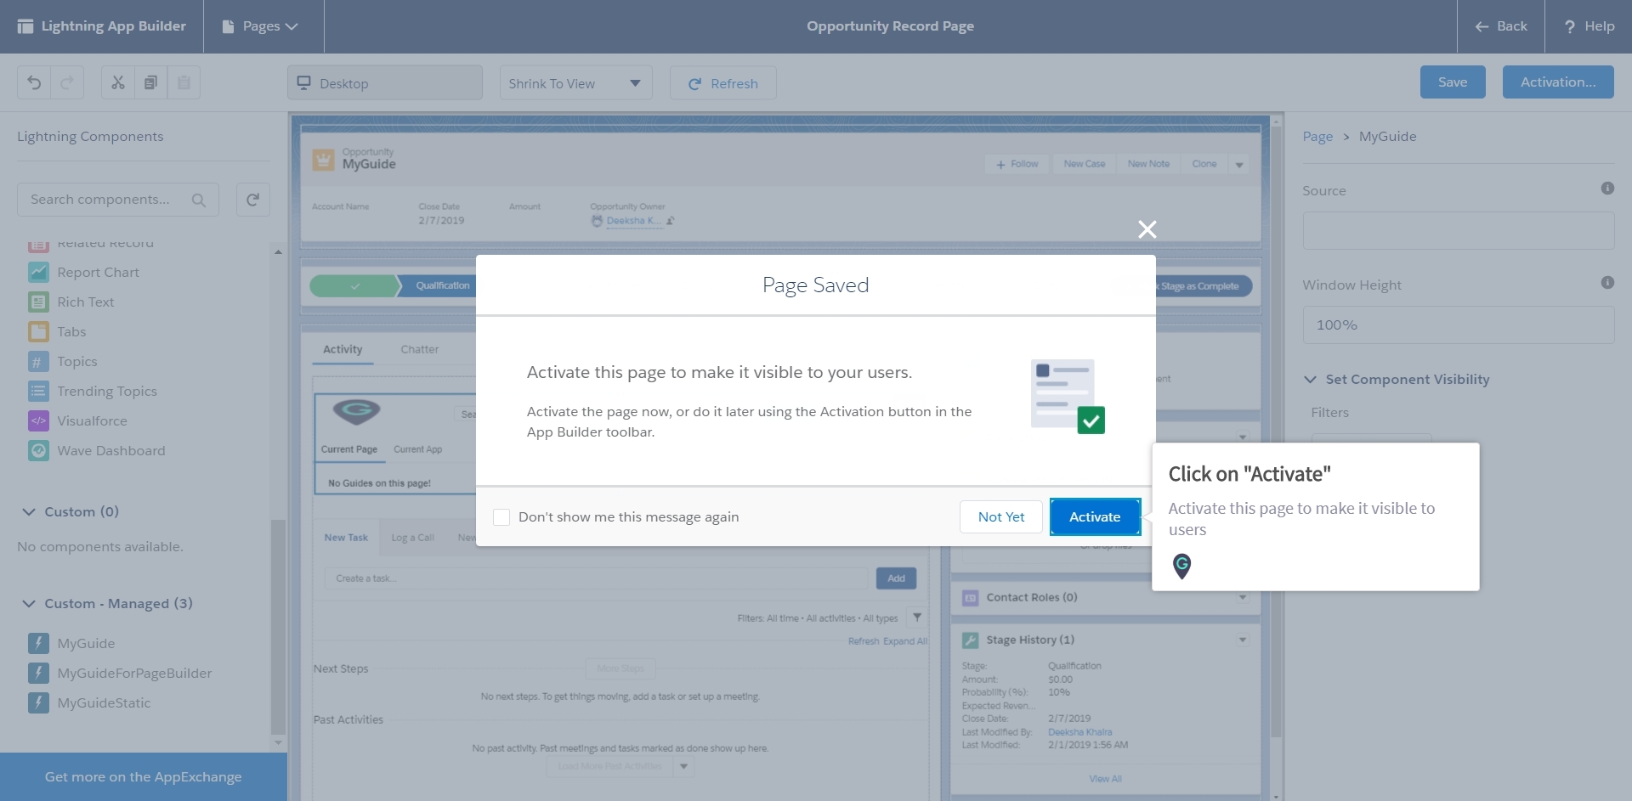Click the MyGuide pin logo in tooltip
The height and width of the screenshot is (801, 1632).
[x=1181, y=566]
